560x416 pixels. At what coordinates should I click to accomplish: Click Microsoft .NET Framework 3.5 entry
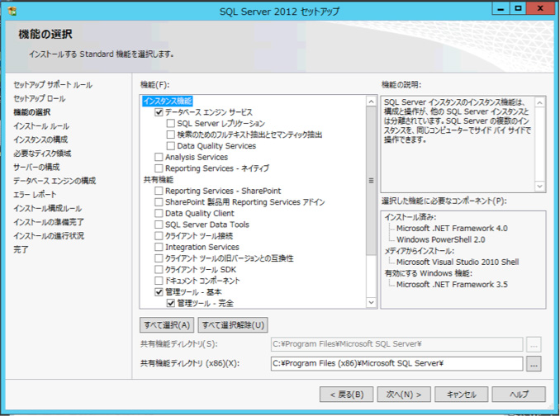[452, 285]
